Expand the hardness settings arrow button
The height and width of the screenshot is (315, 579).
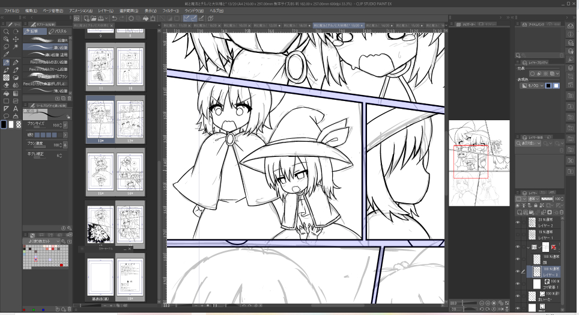click(65, 135)
